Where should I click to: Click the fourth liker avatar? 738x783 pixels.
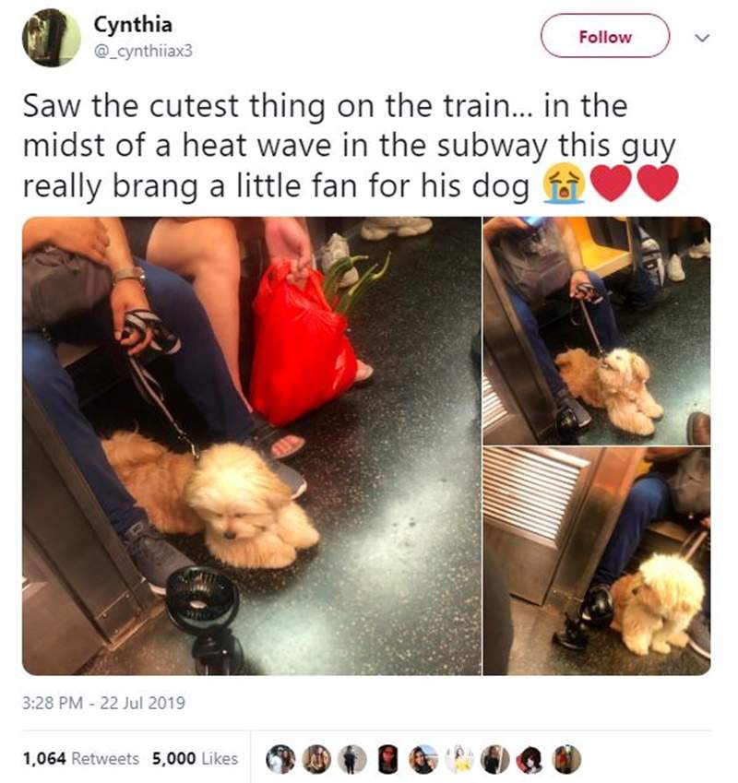(x=387, y=759)
